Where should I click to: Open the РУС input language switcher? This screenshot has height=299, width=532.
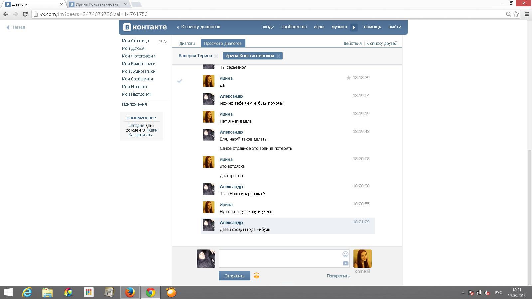pos(498,293)
